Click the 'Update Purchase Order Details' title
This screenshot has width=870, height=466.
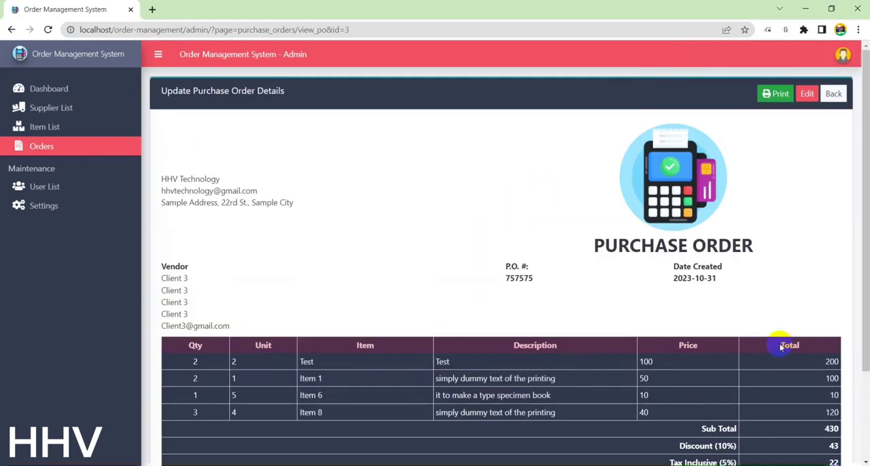[x=222, y=90]
